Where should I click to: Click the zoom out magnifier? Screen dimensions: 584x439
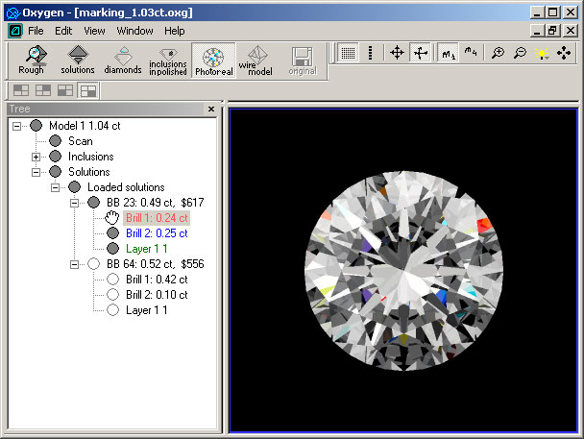pyautogui.click(x=521, y=53)
